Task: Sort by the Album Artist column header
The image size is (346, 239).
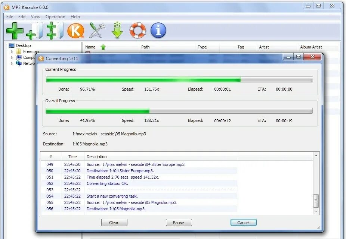Action: [x=319, y=47]
